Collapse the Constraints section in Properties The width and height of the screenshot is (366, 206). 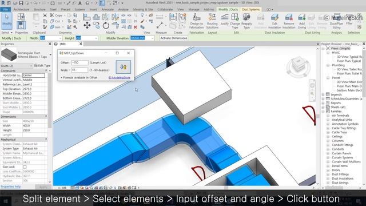46,71
